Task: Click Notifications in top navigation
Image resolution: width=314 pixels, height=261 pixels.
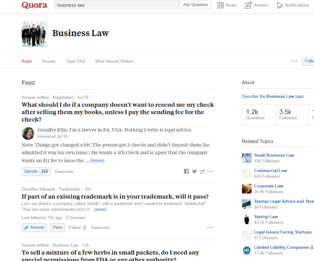Action: 297,5
